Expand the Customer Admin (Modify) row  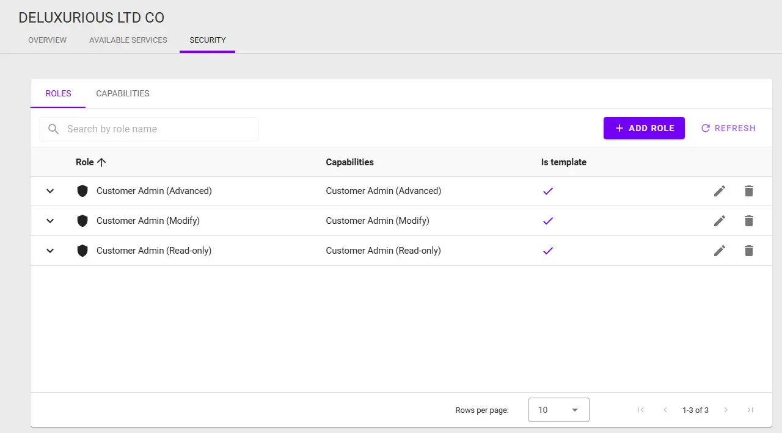coord(50,221)
